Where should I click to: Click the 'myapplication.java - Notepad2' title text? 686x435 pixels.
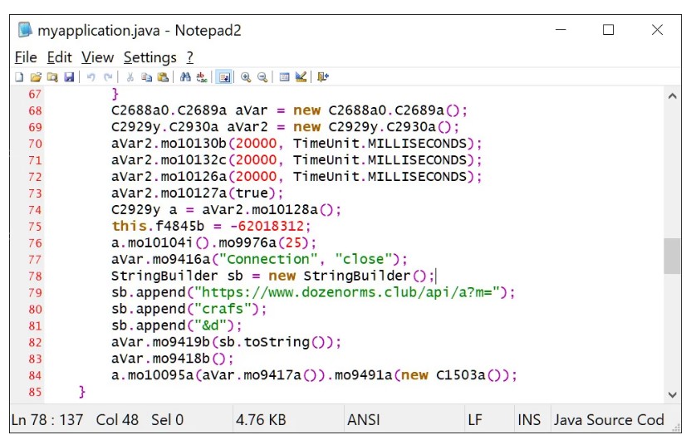[x=140, y=31]
